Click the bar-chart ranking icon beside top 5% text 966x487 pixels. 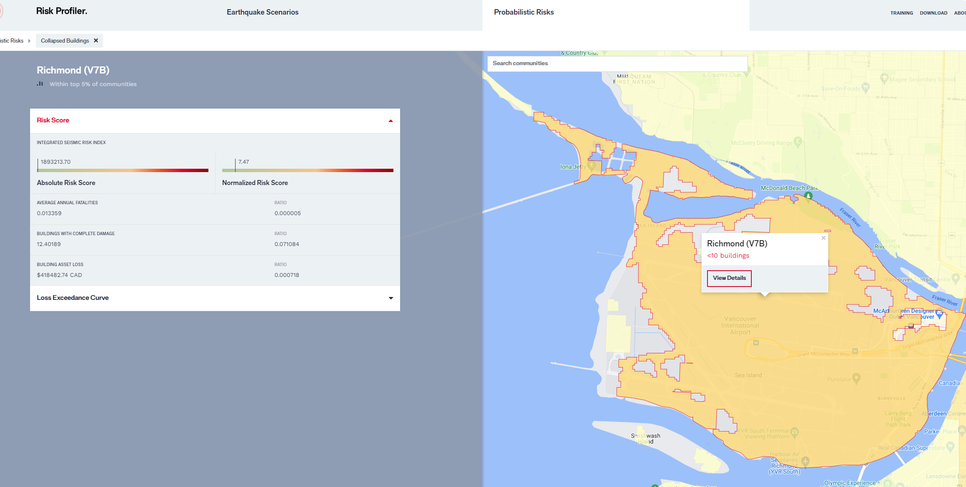coord(40,84)
